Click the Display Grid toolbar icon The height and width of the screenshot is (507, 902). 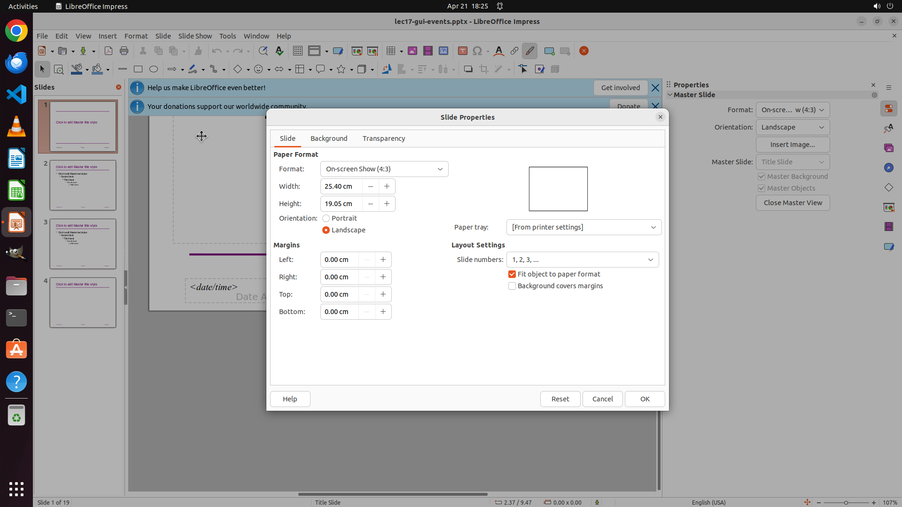click(298, 51)
